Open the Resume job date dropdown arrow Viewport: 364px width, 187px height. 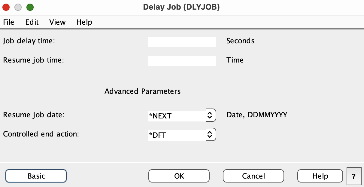coord(210,115)
